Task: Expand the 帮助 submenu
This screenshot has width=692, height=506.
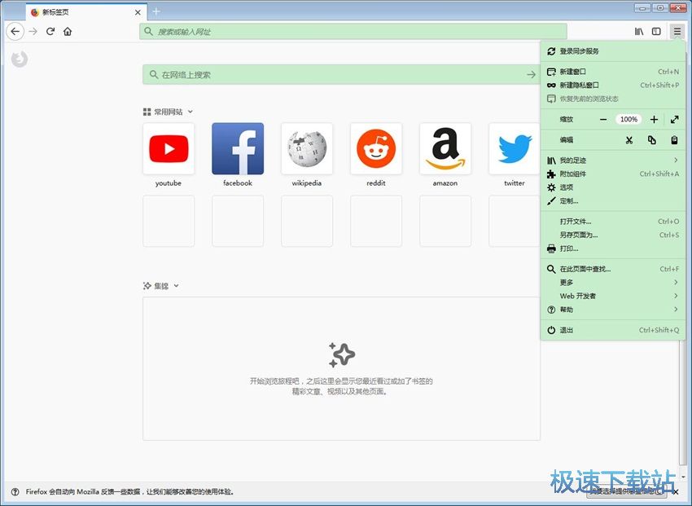Action: pos(613,310)
